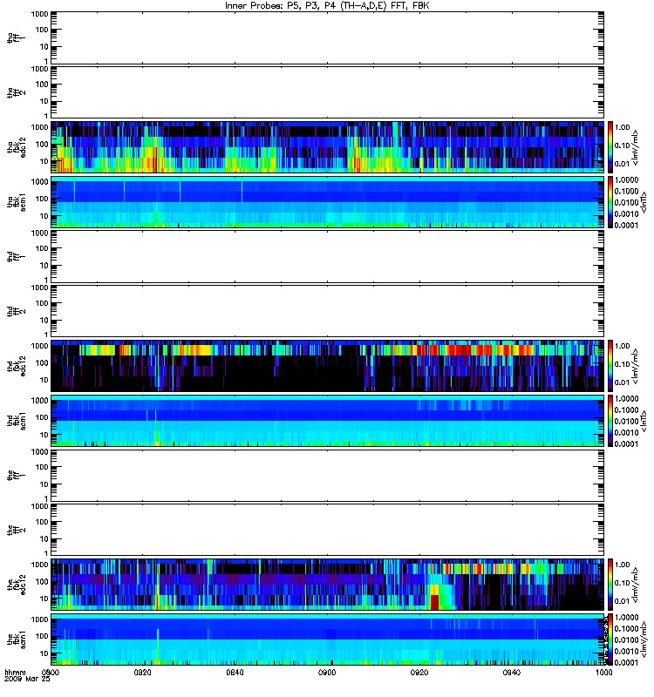Image resolution: width=654 pixels, height=697 pixels.
Task: Click the empty the fff 1 panel
Action: pyautogui.click(x=327, y=475)
